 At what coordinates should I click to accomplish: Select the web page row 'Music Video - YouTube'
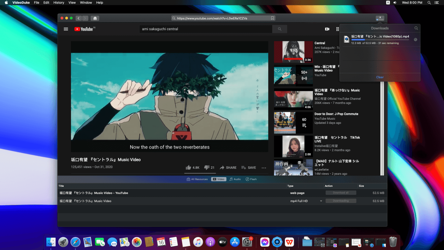[x=222, y=193]
